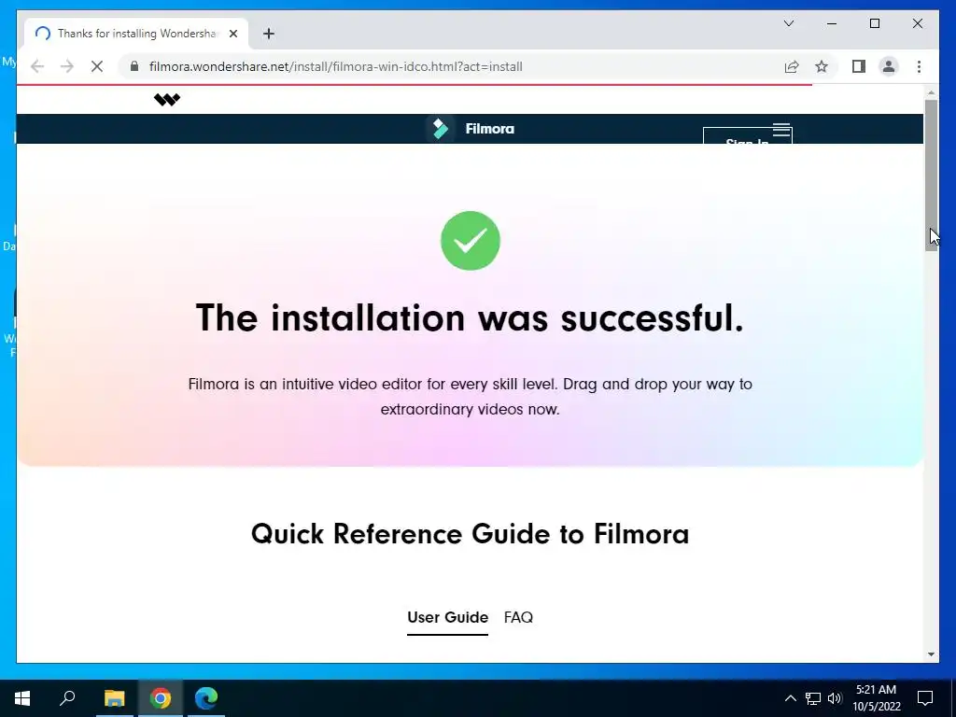Open the Chrome profile avatar icon

(889, 66)
